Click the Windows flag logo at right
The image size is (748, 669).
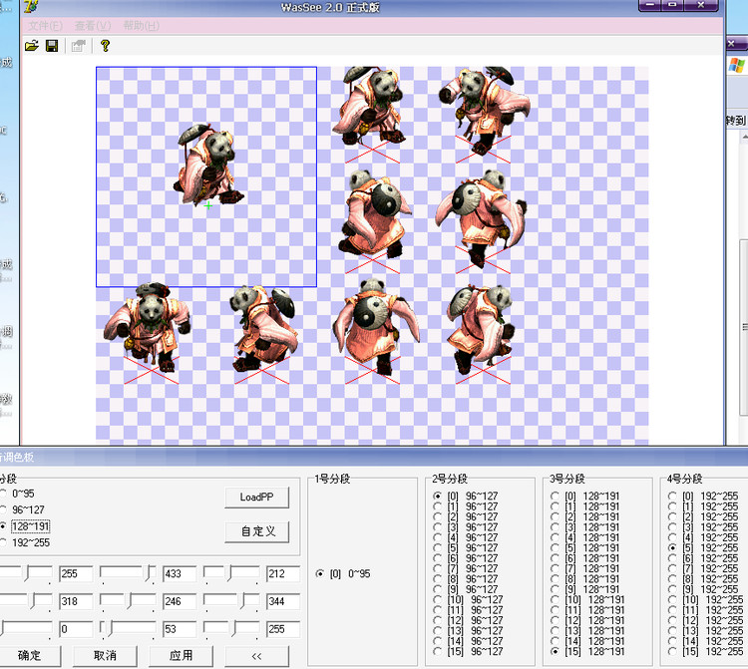[x=737, y=65]
